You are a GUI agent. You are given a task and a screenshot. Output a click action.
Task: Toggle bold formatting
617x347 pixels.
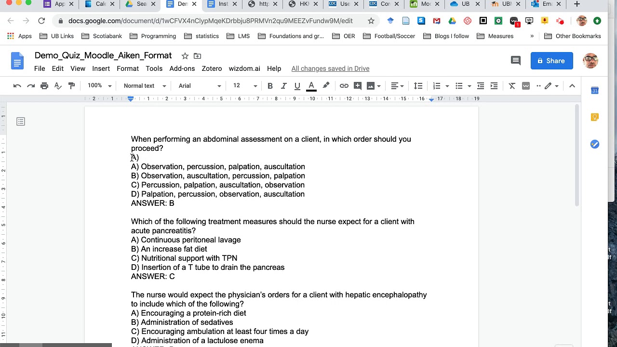[270, 86]
